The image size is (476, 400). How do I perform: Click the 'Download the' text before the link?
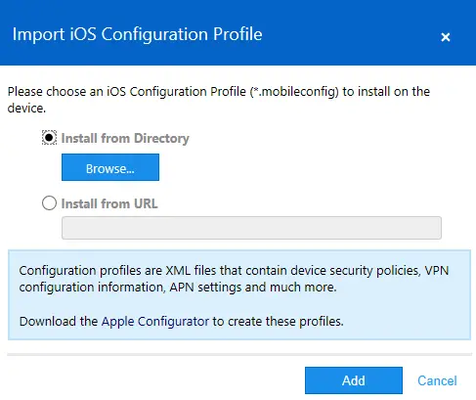59,322
